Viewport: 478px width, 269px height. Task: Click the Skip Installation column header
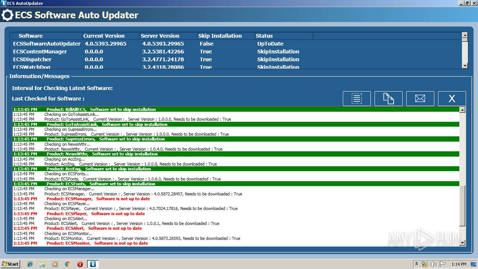click(x=226, y=36)
